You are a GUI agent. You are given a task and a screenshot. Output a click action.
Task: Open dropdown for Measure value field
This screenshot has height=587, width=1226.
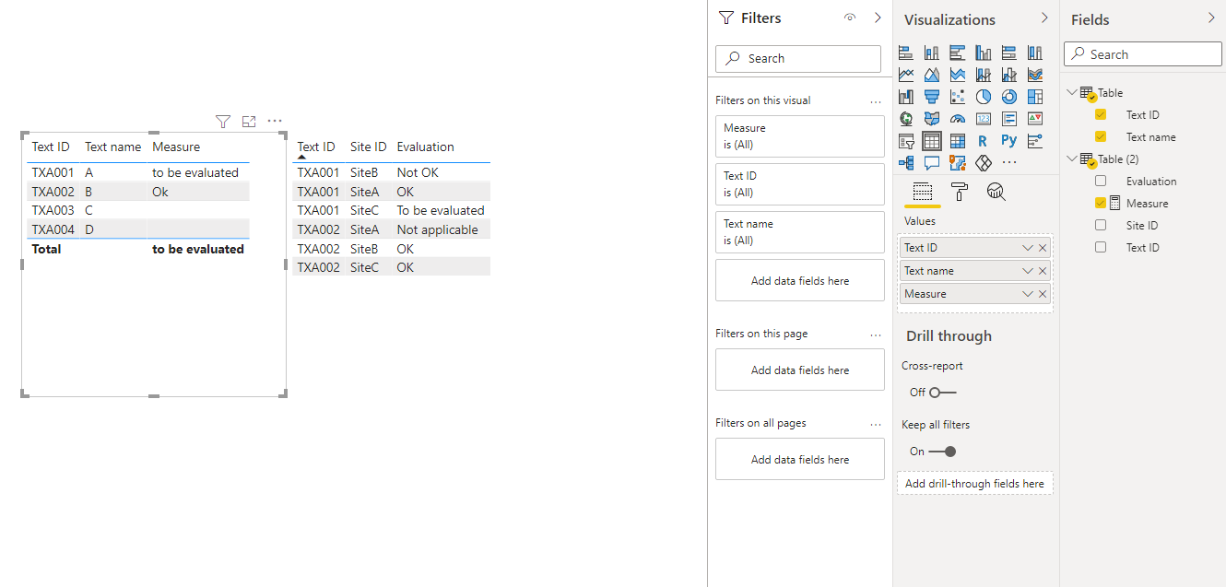pyautogui.click(x=1028, y=294)
